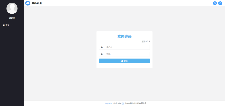Click the zoom out magnifier icon
225x106 pixels.
click(x=220, y=3)
